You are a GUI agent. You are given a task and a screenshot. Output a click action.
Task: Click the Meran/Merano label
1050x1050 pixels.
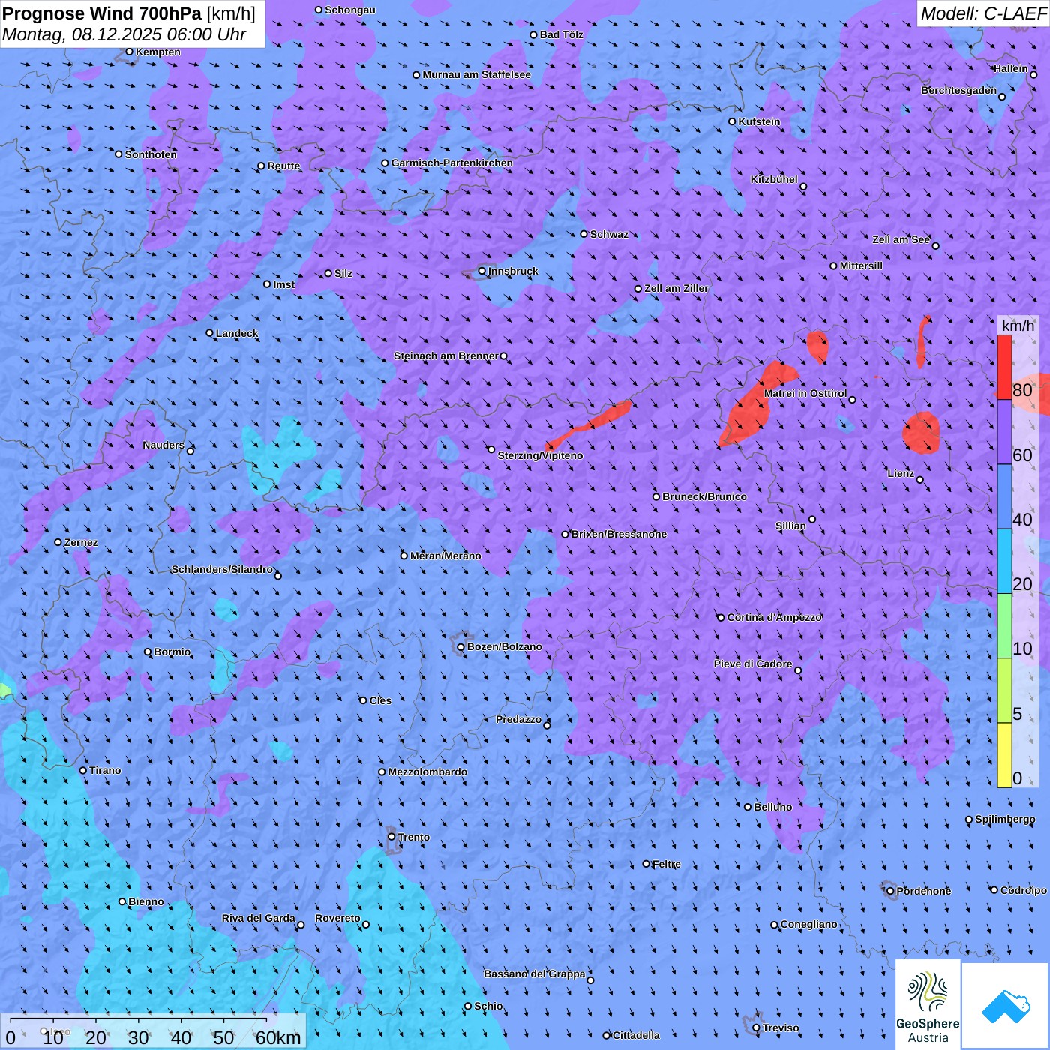tap(445, 556)
